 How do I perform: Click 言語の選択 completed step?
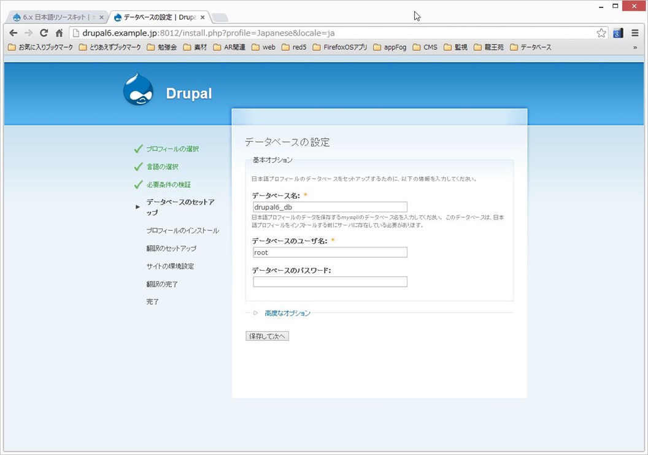tap(163, 166)
